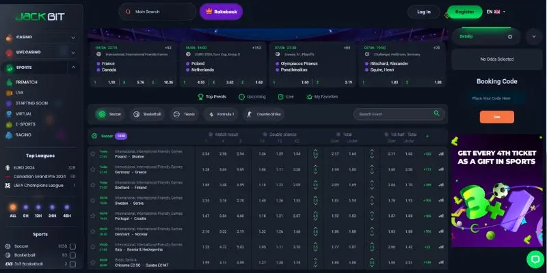Screen dimensions: 547x273
Task: Collapse the Betslip panel chevron button
Action: click(534, 37)
